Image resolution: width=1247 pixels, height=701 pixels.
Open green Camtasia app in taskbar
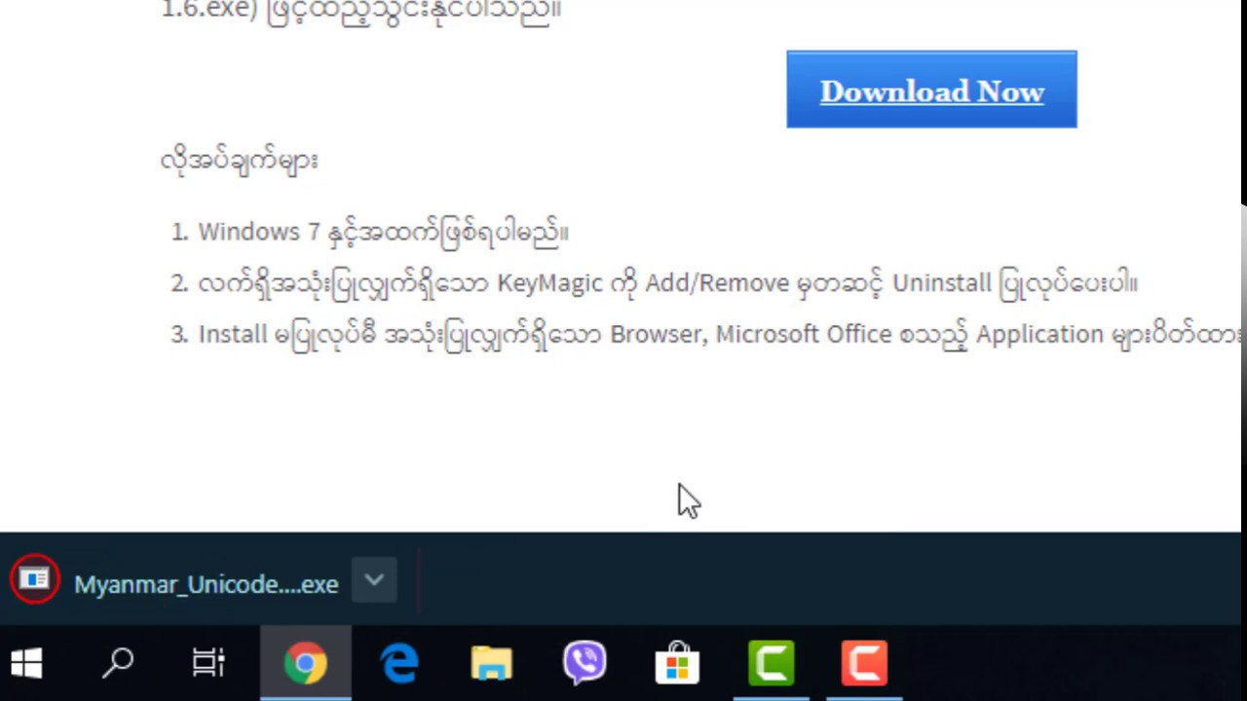771,664
